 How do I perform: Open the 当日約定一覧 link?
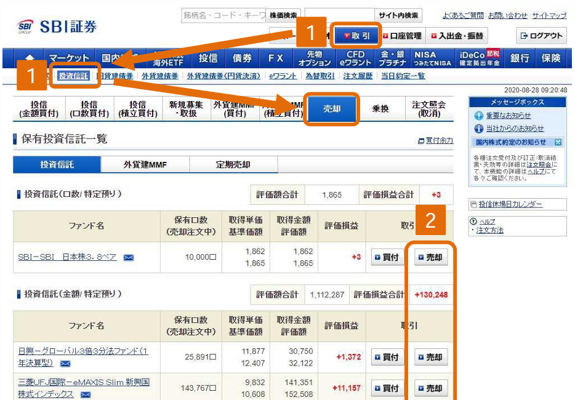[x=403, y=76]
